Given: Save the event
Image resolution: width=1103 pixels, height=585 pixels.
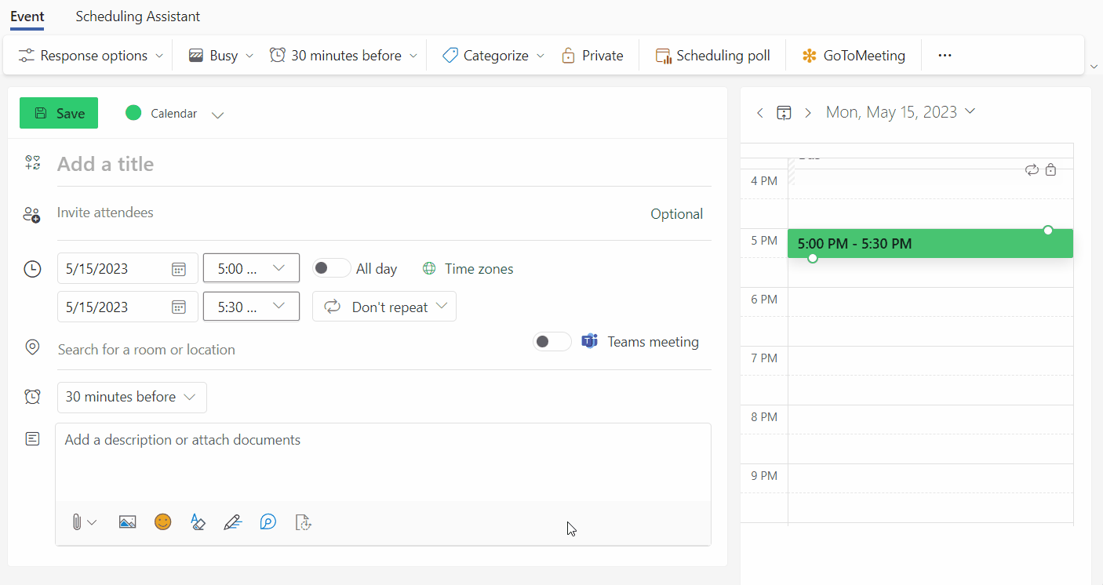Looking at the screenshot, I should click(x=58, y=112).
